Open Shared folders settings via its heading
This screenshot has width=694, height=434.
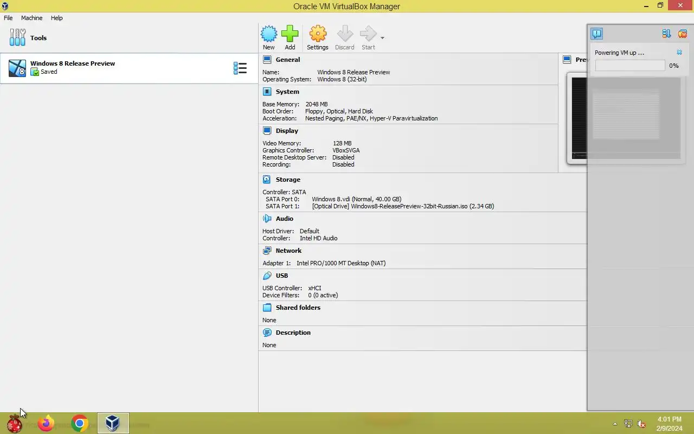click(298, 308)
